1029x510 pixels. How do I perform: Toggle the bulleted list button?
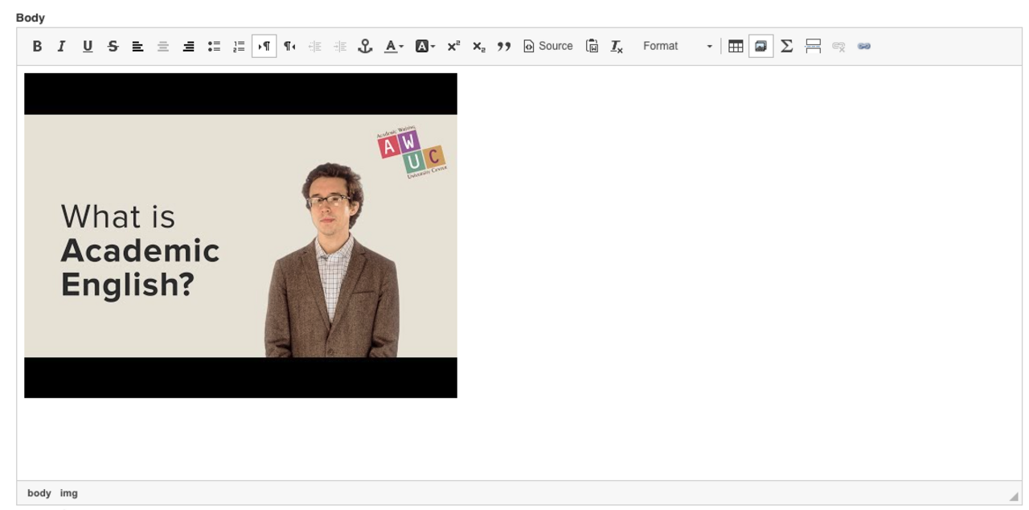click(x=214, y=47)
